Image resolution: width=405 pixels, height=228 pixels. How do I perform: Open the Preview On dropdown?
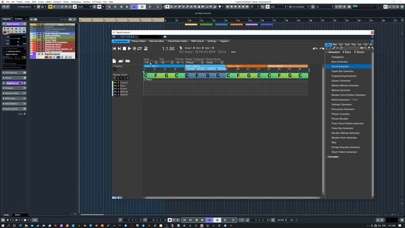click(x=180, y=62)
